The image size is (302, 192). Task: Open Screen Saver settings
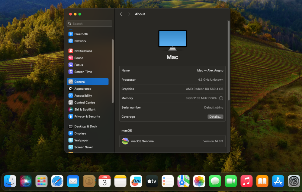point(88,147)
